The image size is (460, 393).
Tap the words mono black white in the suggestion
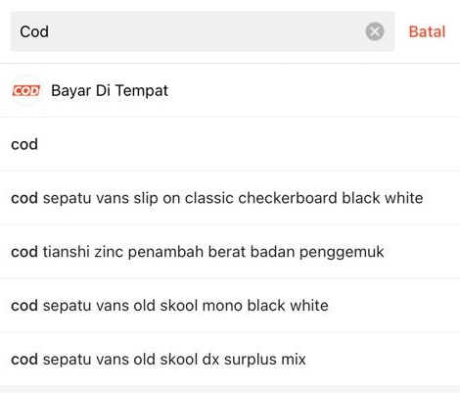click(x=265, y=306)
